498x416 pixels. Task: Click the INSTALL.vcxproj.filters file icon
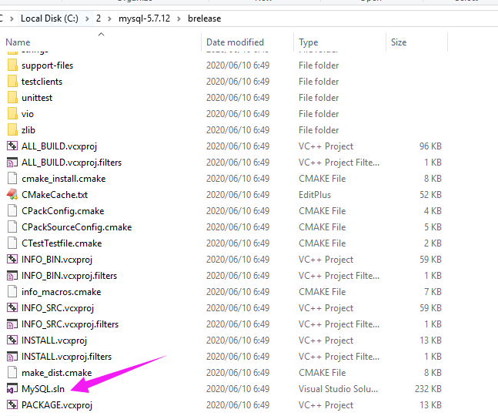(12, 357)
